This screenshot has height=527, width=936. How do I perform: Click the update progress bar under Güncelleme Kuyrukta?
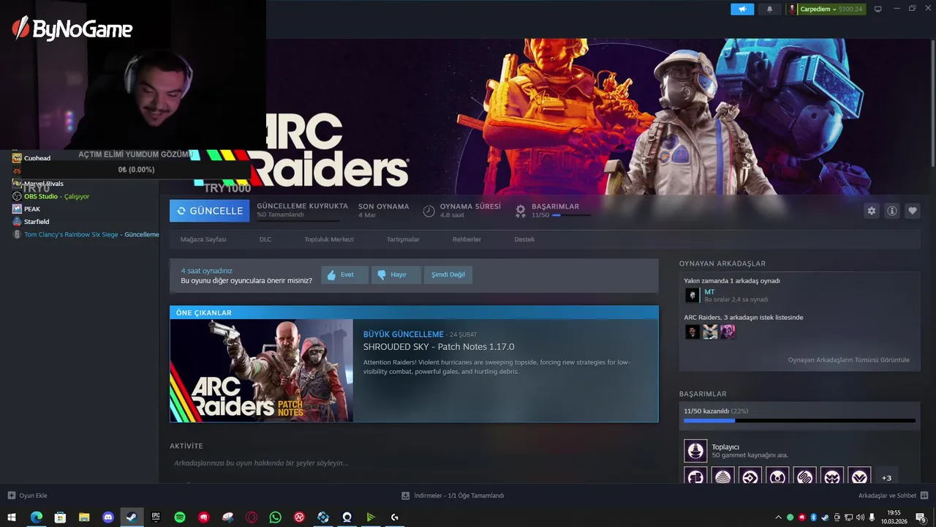298,220
